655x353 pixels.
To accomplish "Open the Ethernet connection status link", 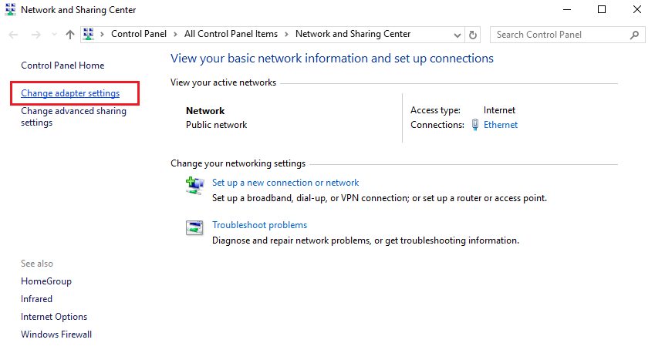I will coord(501,125).
